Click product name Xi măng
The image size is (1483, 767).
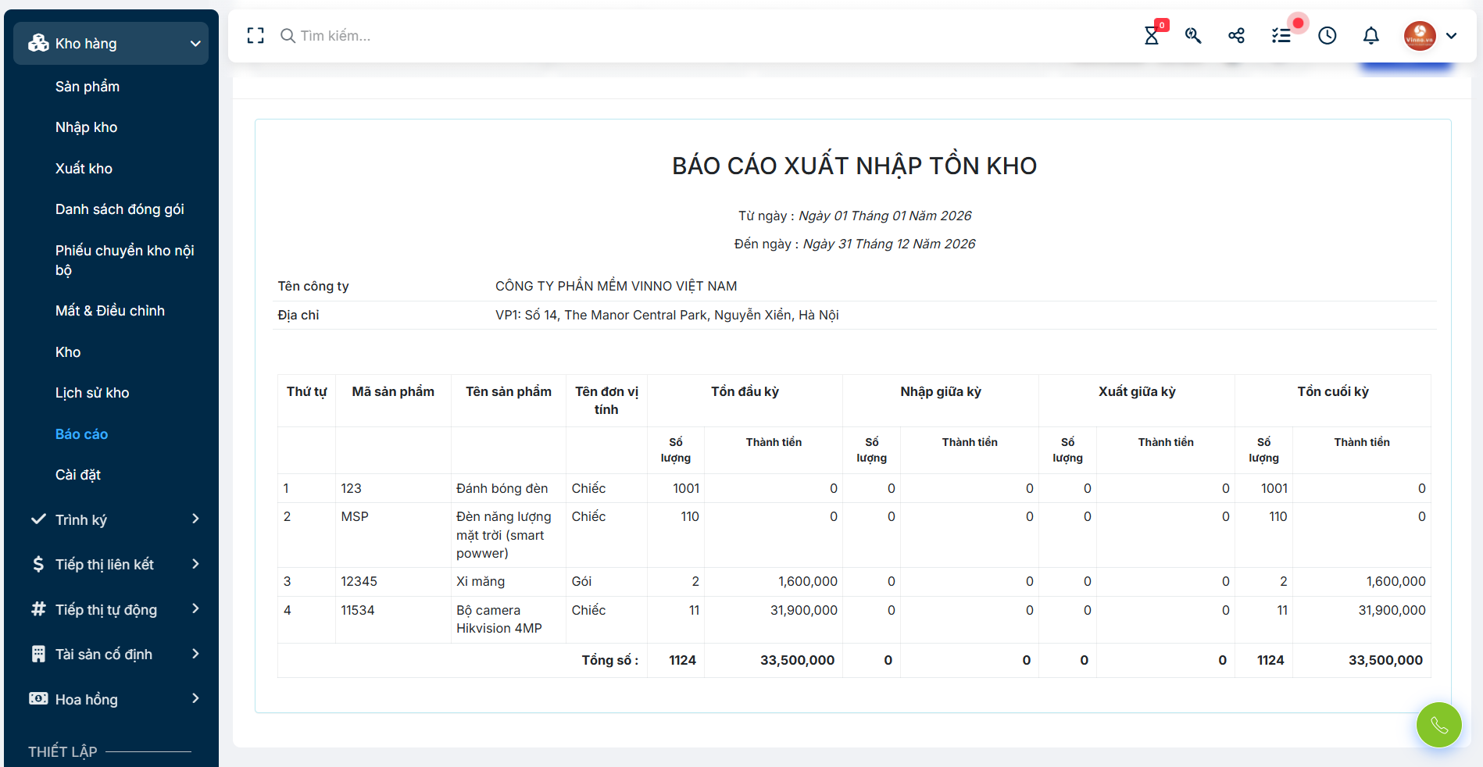481,581
